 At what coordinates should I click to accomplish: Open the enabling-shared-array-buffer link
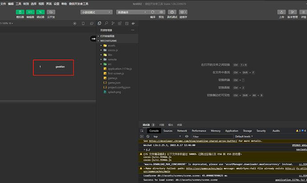click(193, 141)
